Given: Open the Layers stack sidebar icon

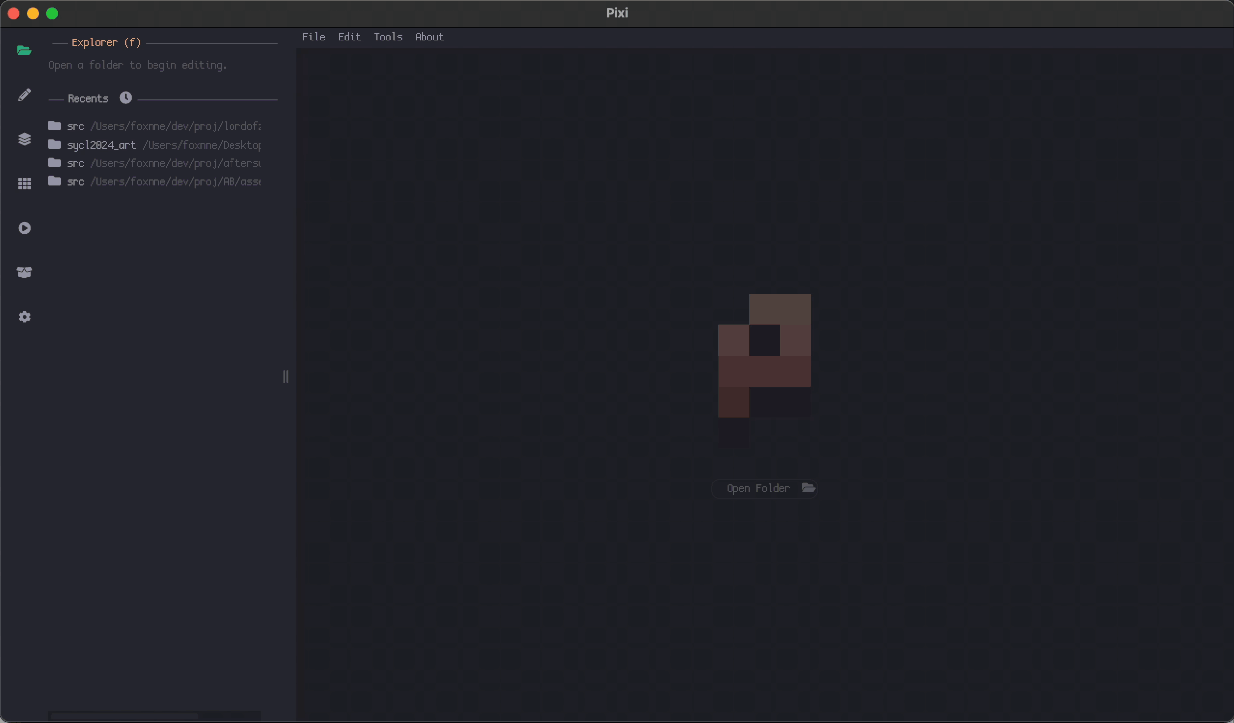Looking at the screenshot, I should 24,139.
